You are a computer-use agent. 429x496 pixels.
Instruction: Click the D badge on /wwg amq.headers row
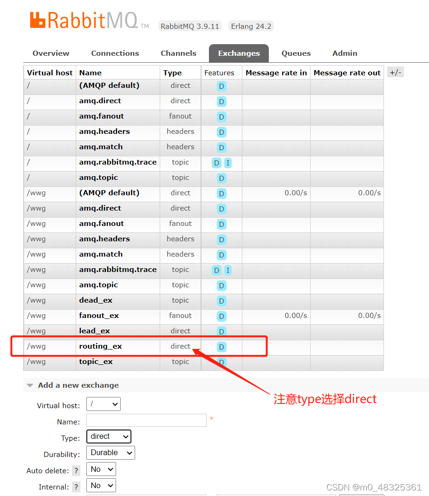point(221,239)
